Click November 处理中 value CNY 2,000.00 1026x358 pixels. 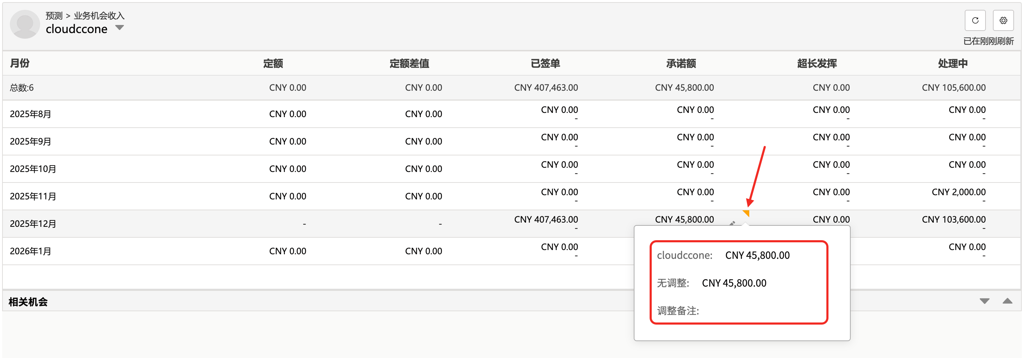point(958,192)
